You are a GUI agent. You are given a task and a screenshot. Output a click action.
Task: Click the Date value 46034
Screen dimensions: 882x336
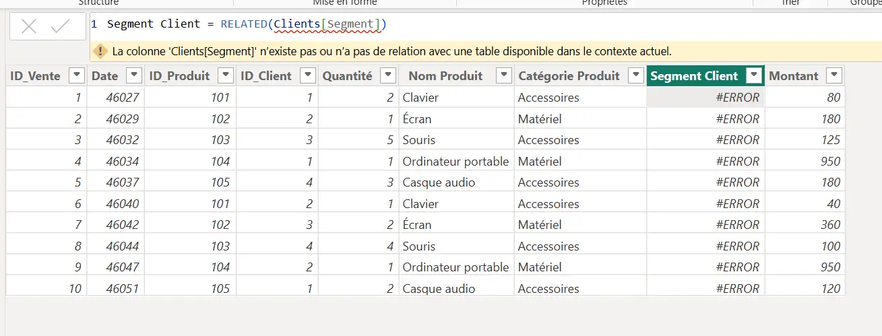click(115, 162)
